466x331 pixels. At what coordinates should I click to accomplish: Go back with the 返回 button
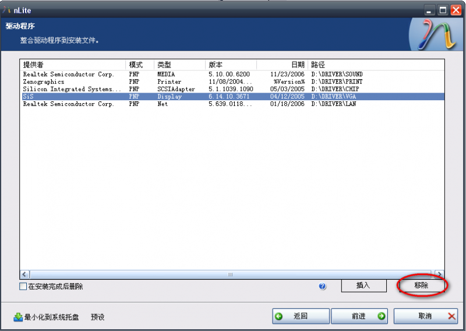pyautogui.click(x=301, y=316)
